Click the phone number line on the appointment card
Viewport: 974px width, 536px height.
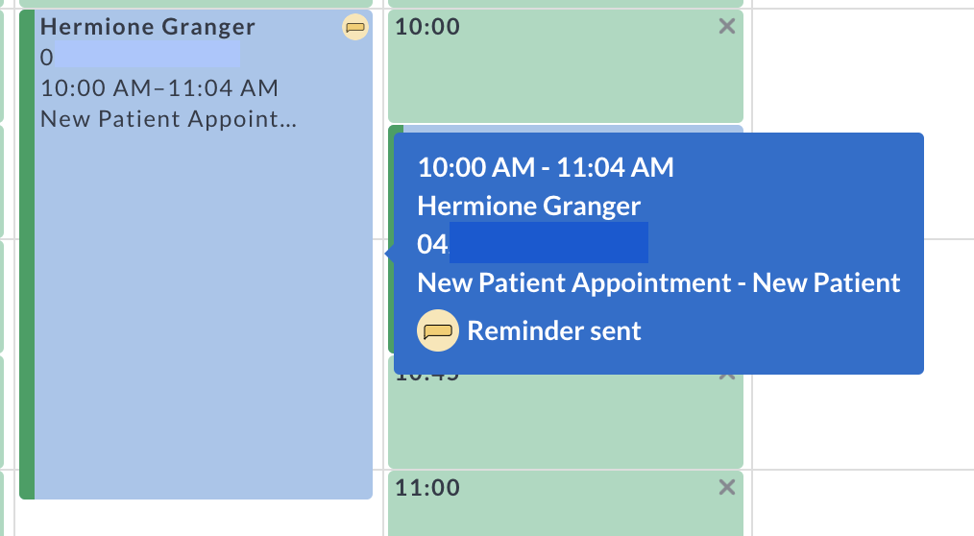click(140, 57)
